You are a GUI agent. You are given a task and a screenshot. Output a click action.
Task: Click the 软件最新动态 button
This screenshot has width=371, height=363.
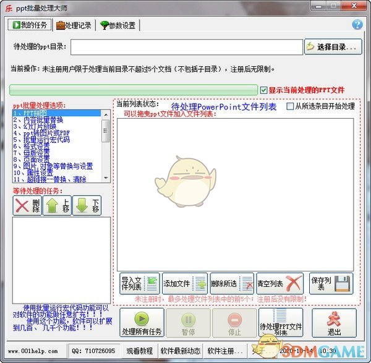(x=181, y=351)
